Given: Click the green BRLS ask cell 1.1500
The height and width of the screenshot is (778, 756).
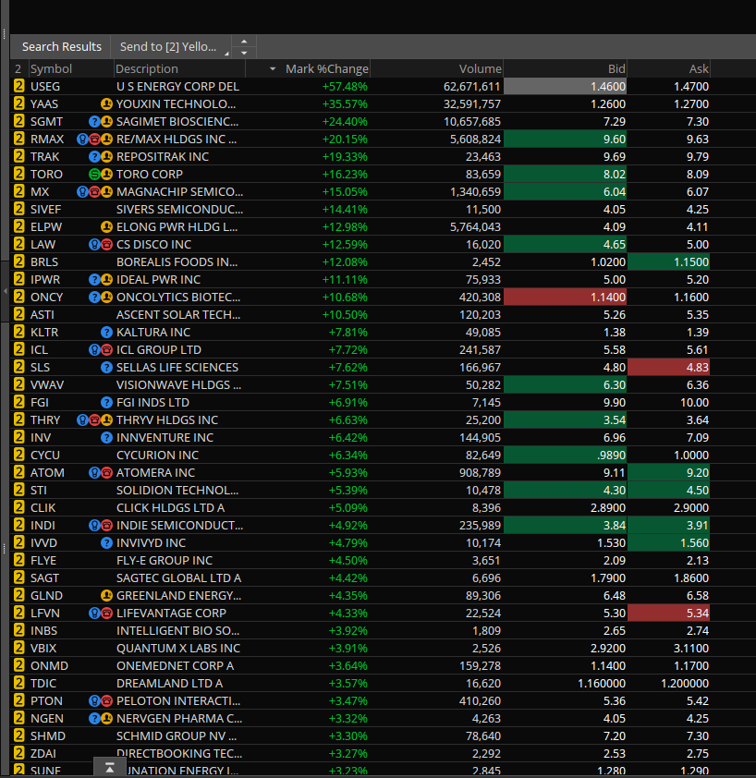Looking at the screenshot, I should pos(668,262).
